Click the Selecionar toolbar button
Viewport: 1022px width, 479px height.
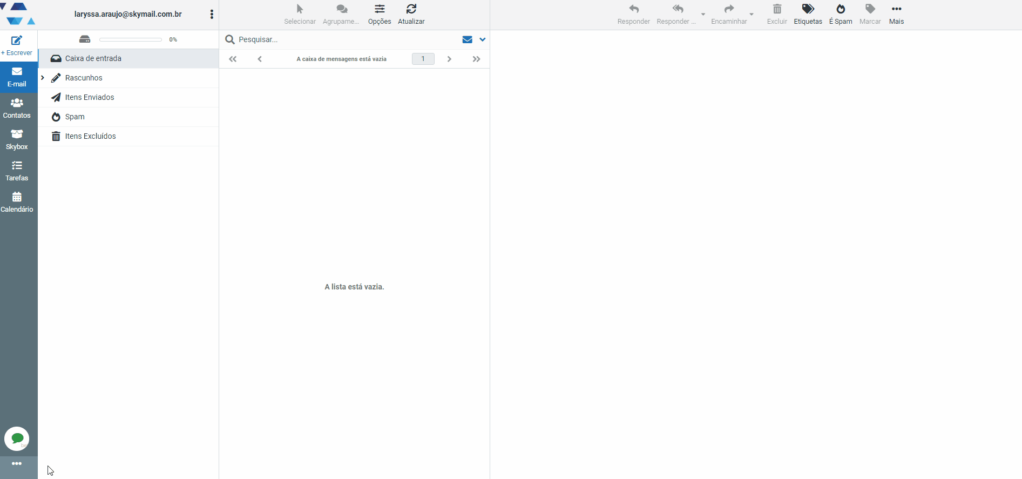pos(300,15)
